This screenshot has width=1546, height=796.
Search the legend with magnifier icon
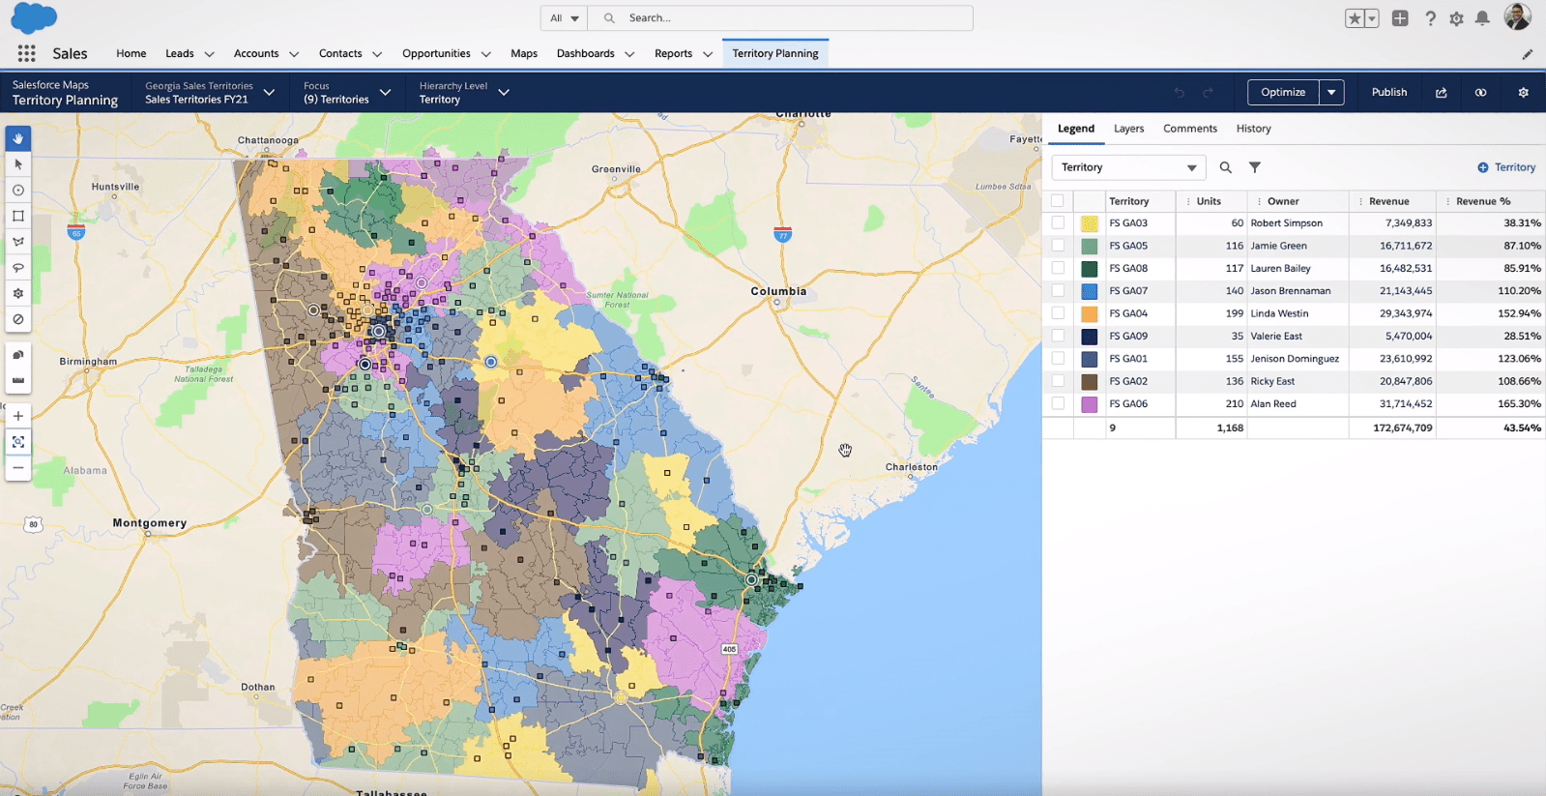pyautogui.click(x=1225, y=167)
